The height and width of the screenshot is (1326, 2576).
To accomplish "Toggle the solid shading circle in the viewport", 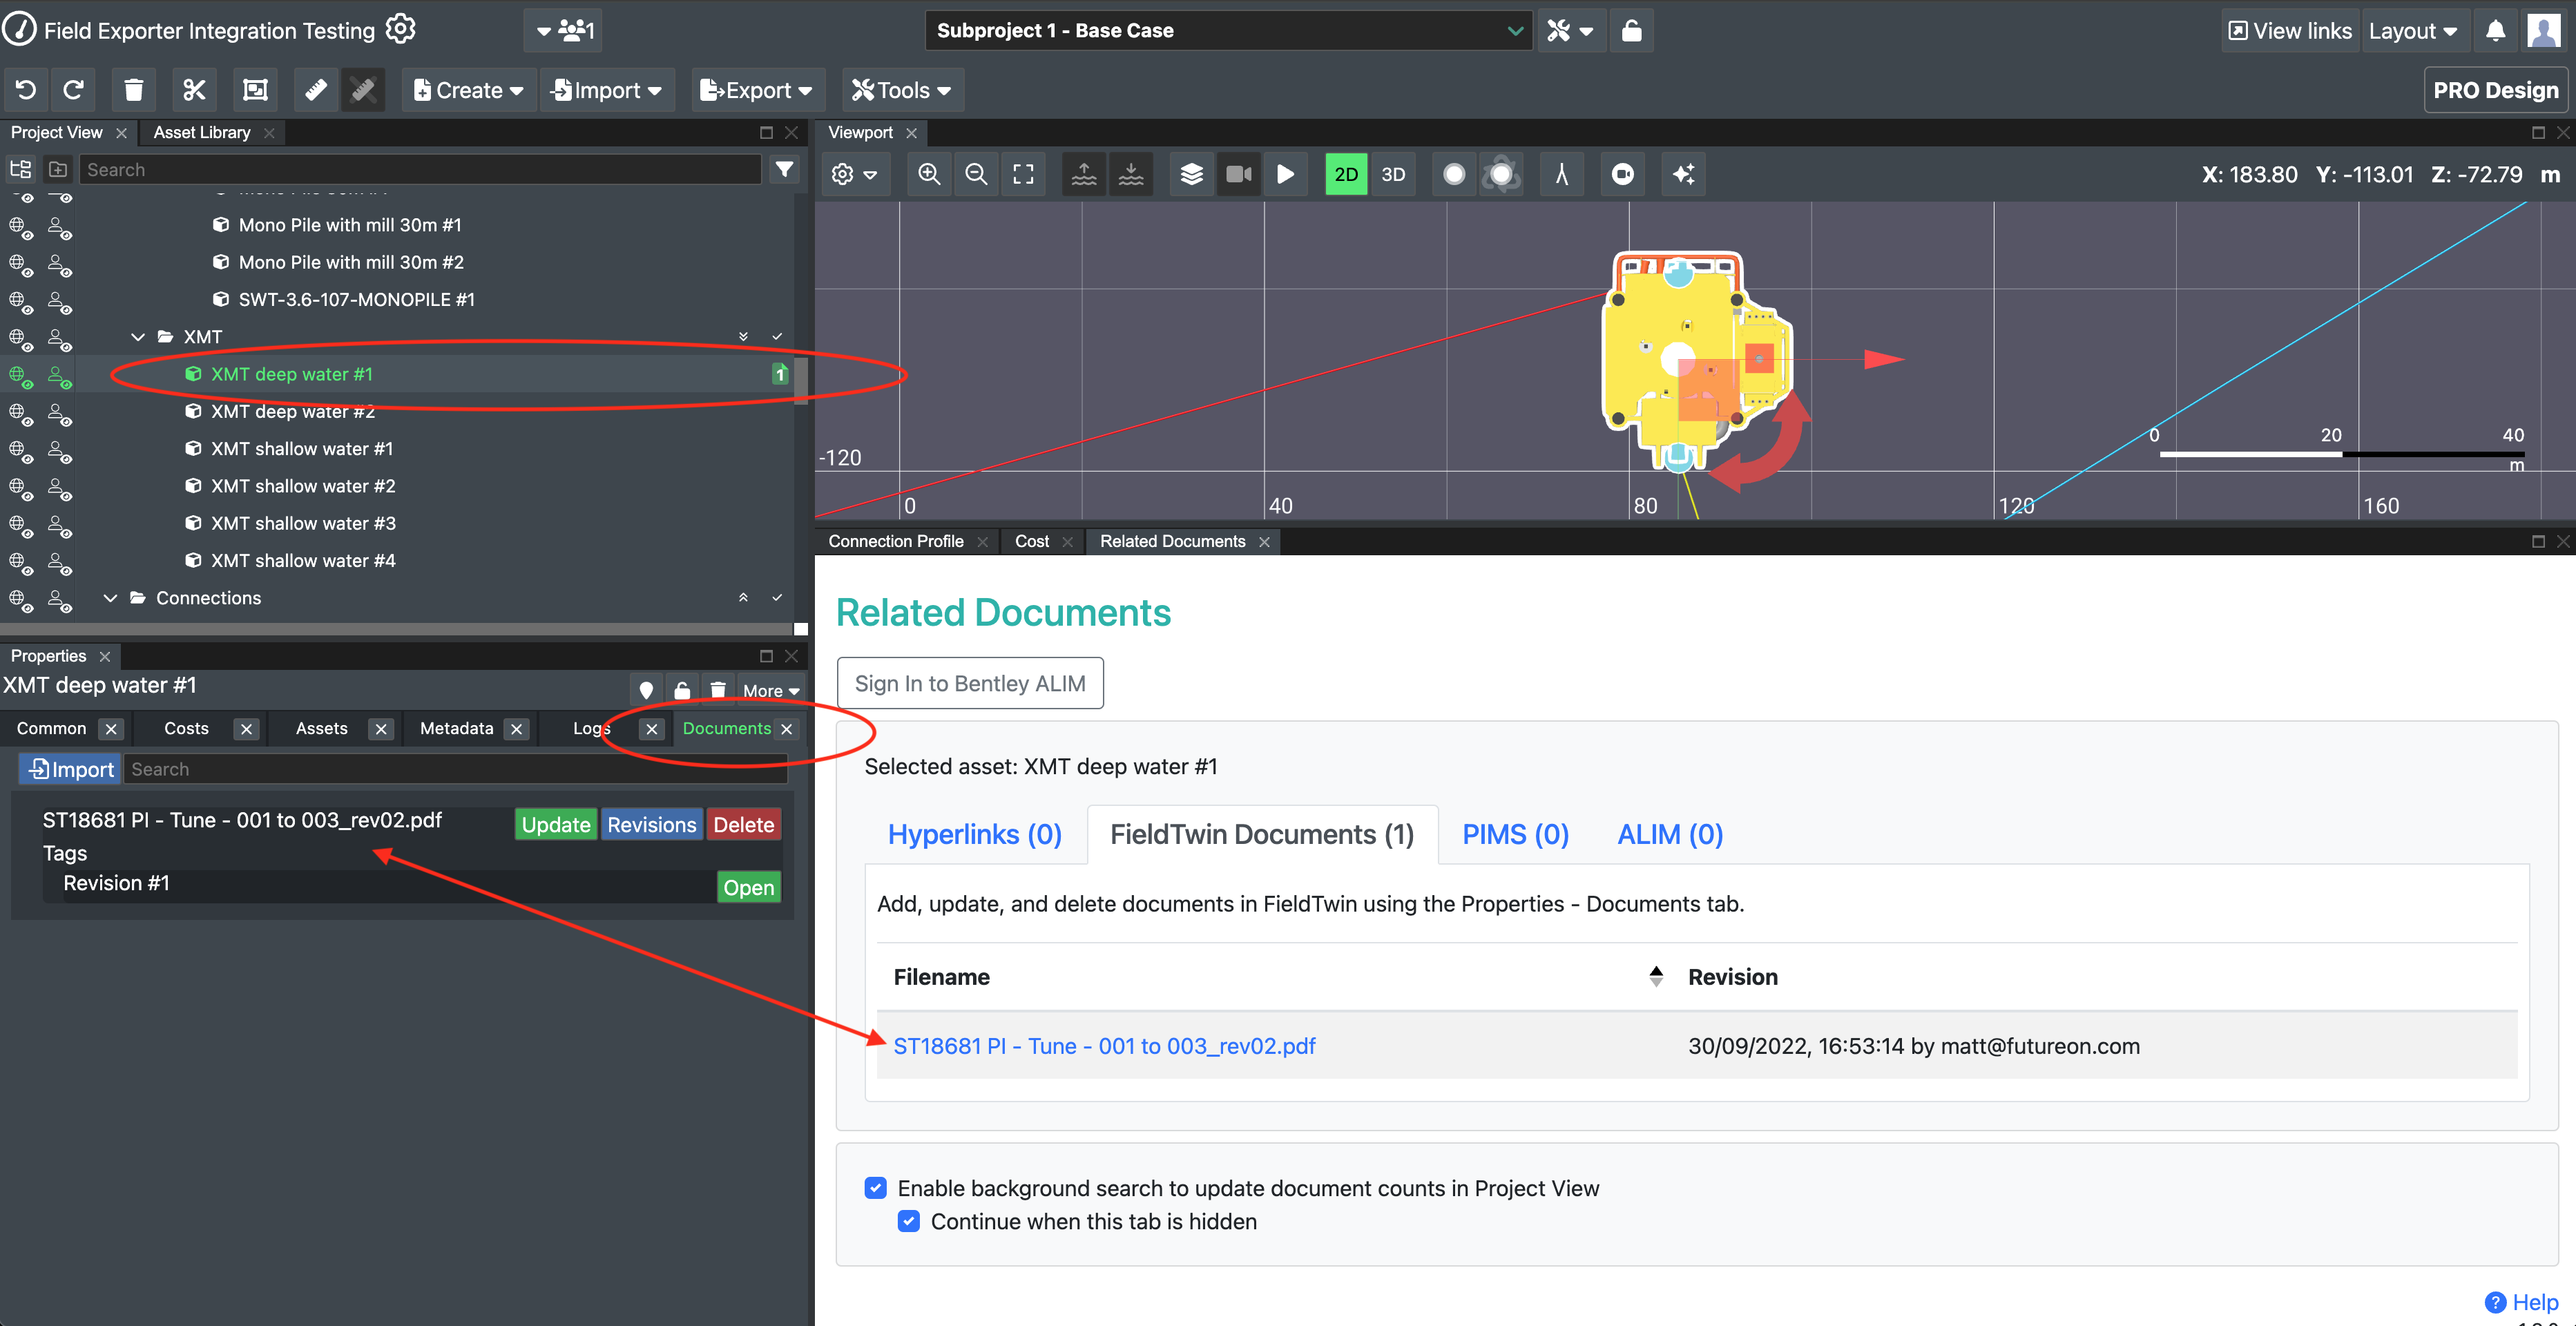I will (1454, 174).
